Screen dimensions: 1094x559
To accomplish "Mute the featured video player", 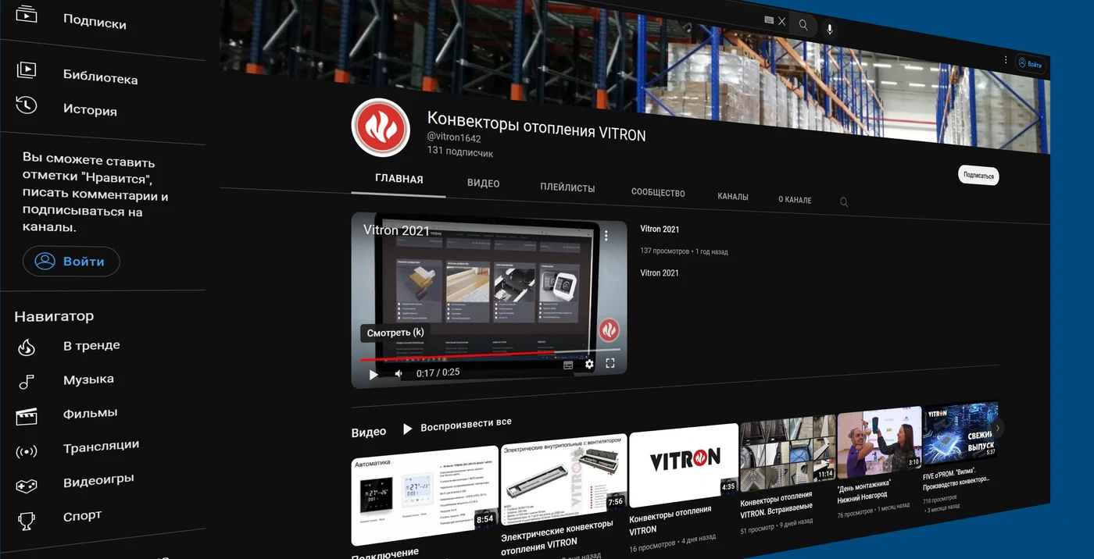I will pos(399,374).
